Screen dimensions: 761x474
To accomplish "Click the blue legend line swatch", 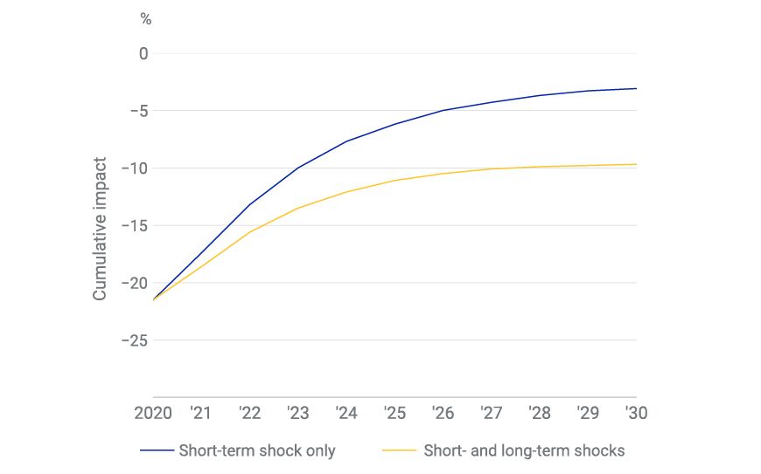I will (x=156, y=451).
